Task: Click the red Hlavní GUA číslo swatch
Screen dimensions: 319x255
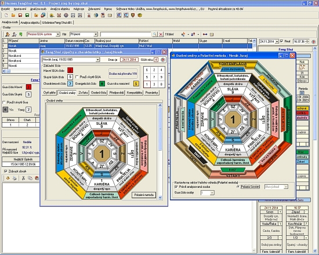Action: pos(70,71)
